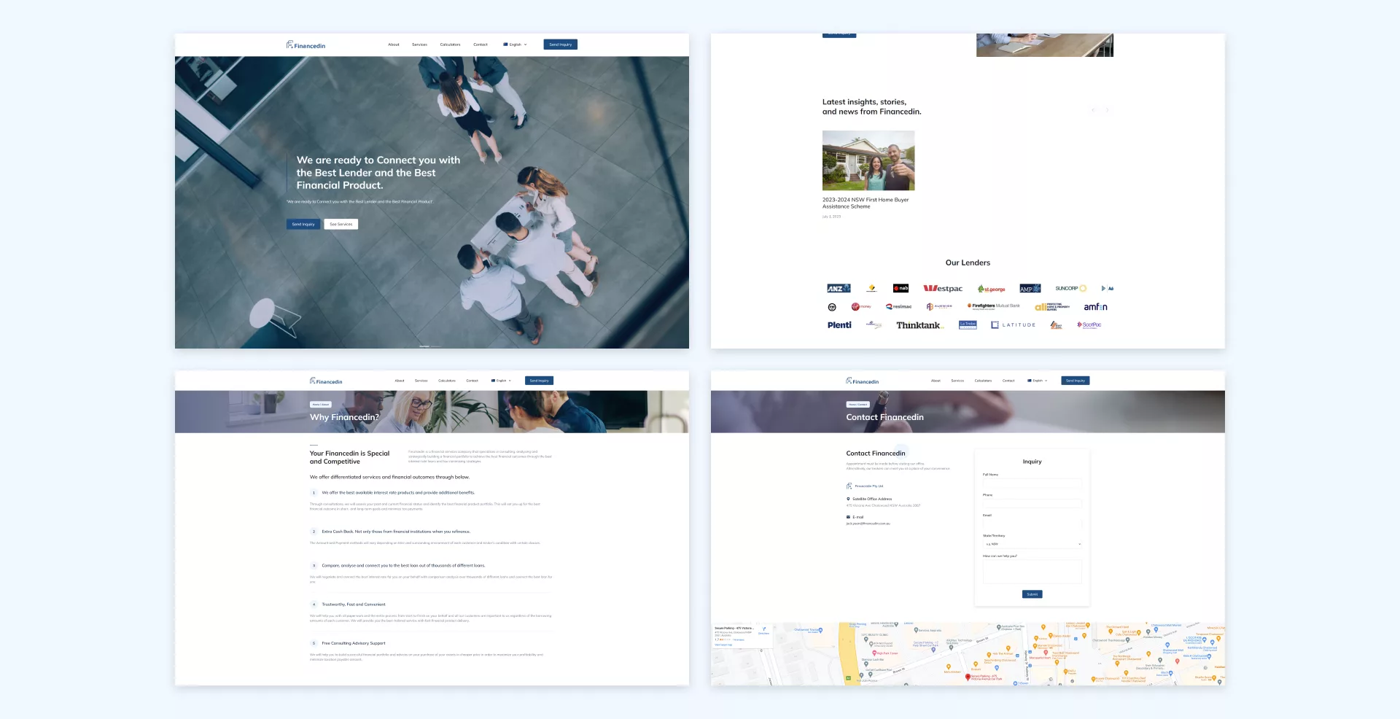Click the ScotPac lender logo

[1089, 324]
